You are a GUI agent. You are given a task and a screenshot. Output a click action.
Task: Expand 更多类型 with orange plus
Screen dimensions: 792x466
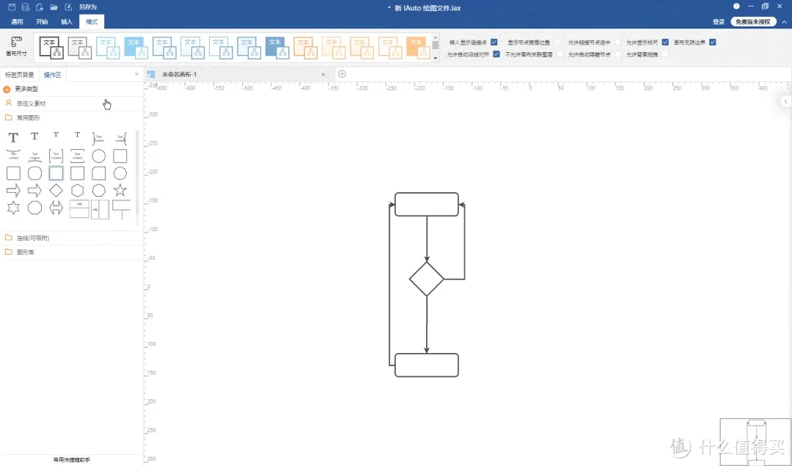(x=7, y=89)
